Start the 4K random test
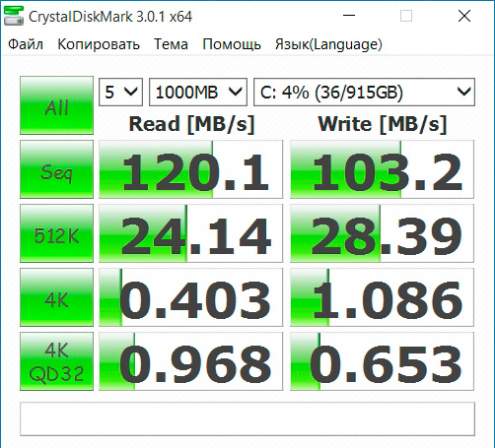The image size is (495, 448). 56,297
